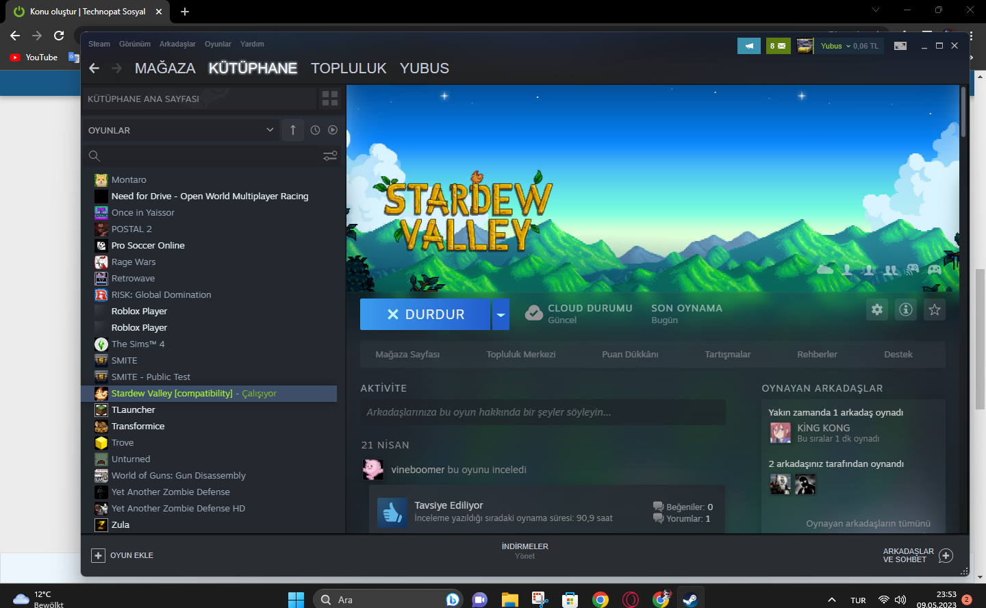The height and width of the screenshot is (608, 986).
Task: Open the Destek link
Action: (x=898, y=355)
